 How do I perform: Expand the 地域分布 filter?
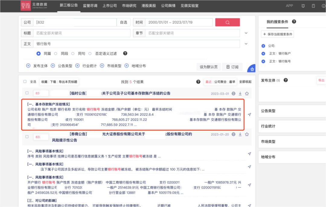[x=126, y=66]
